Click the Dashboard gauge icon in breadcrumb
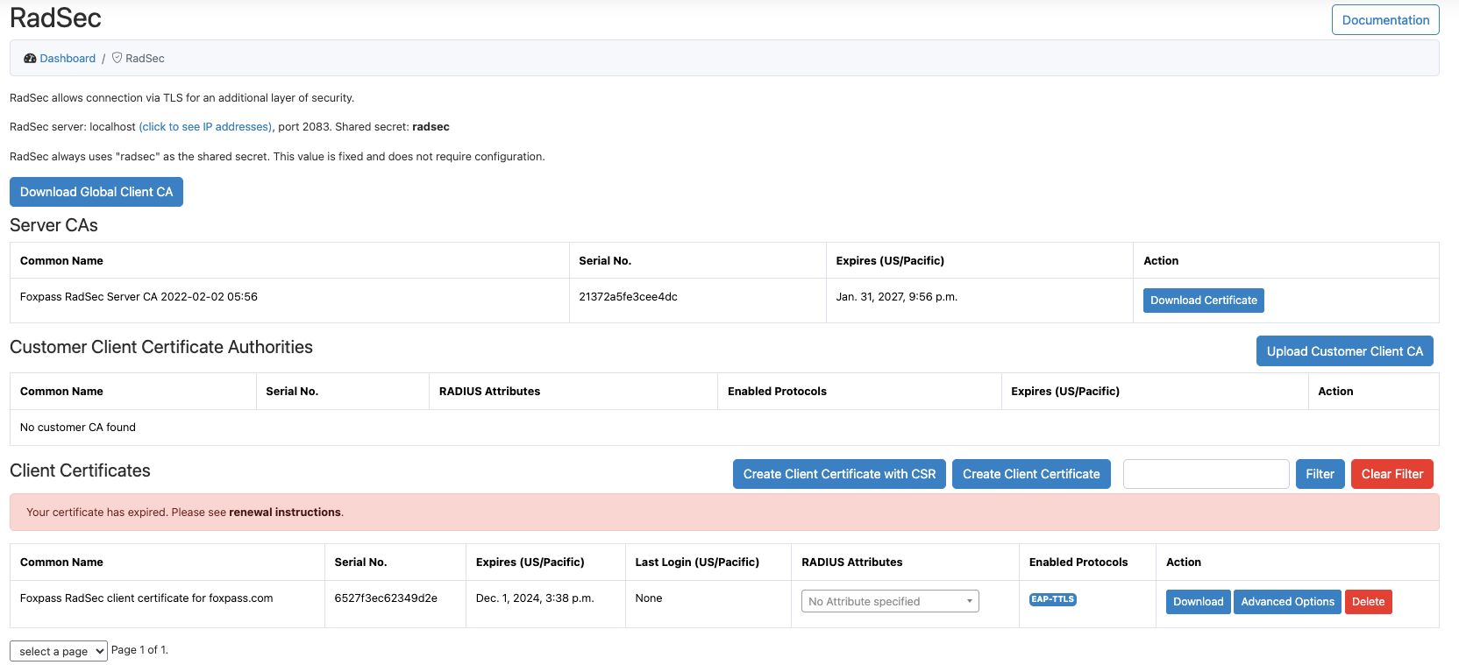Viewport: 1459px width, 665px height. (30, 59)
